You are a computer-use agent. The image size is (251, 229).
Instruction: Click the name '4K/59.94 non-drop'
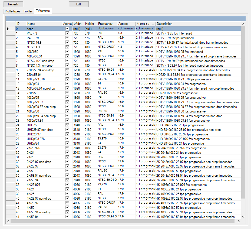(44, 212)
